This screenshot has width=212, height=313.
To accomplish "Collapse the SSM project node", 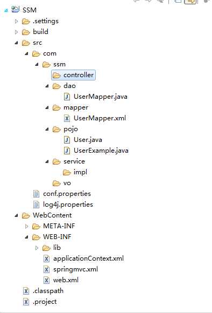I will tap(6, 10).
